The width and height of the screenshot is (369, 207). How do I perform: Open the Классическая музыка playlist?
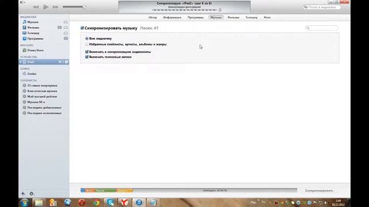point(42,91)
